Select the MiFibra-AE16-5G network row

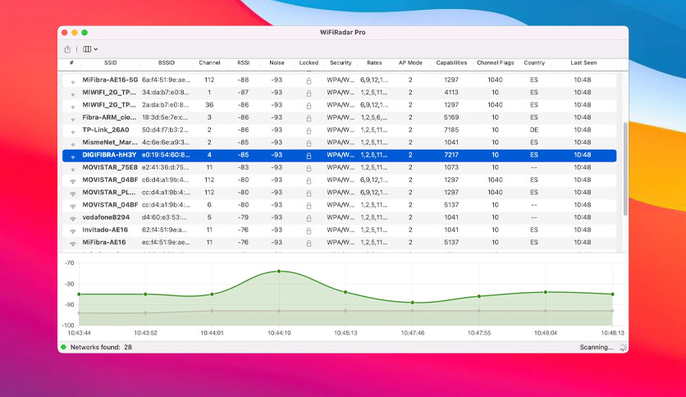339,80
